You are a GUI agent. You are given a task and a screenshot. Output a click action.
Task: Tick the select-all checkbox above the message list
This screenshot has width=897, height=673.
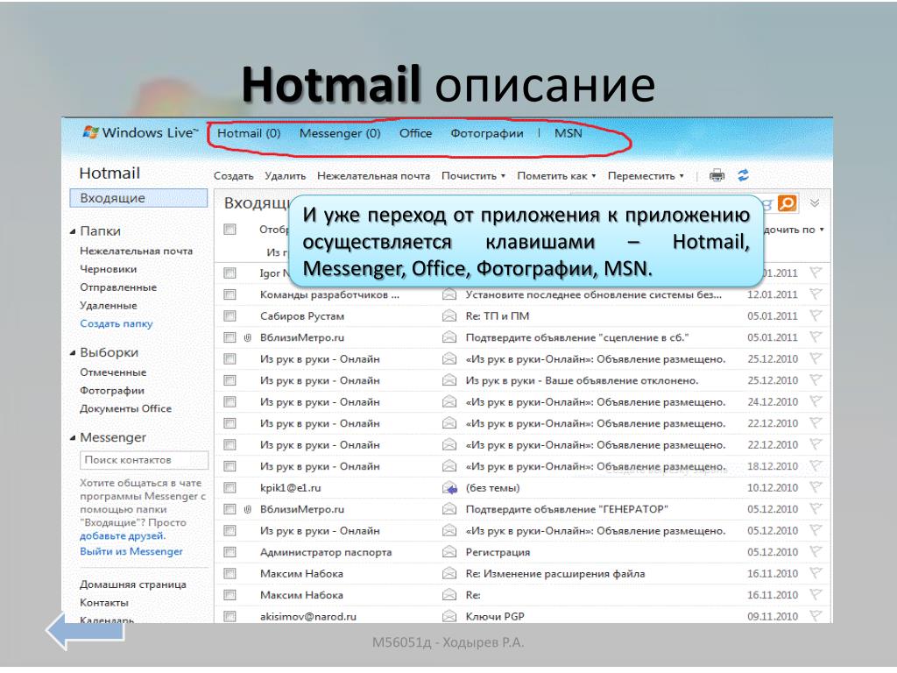230,230
